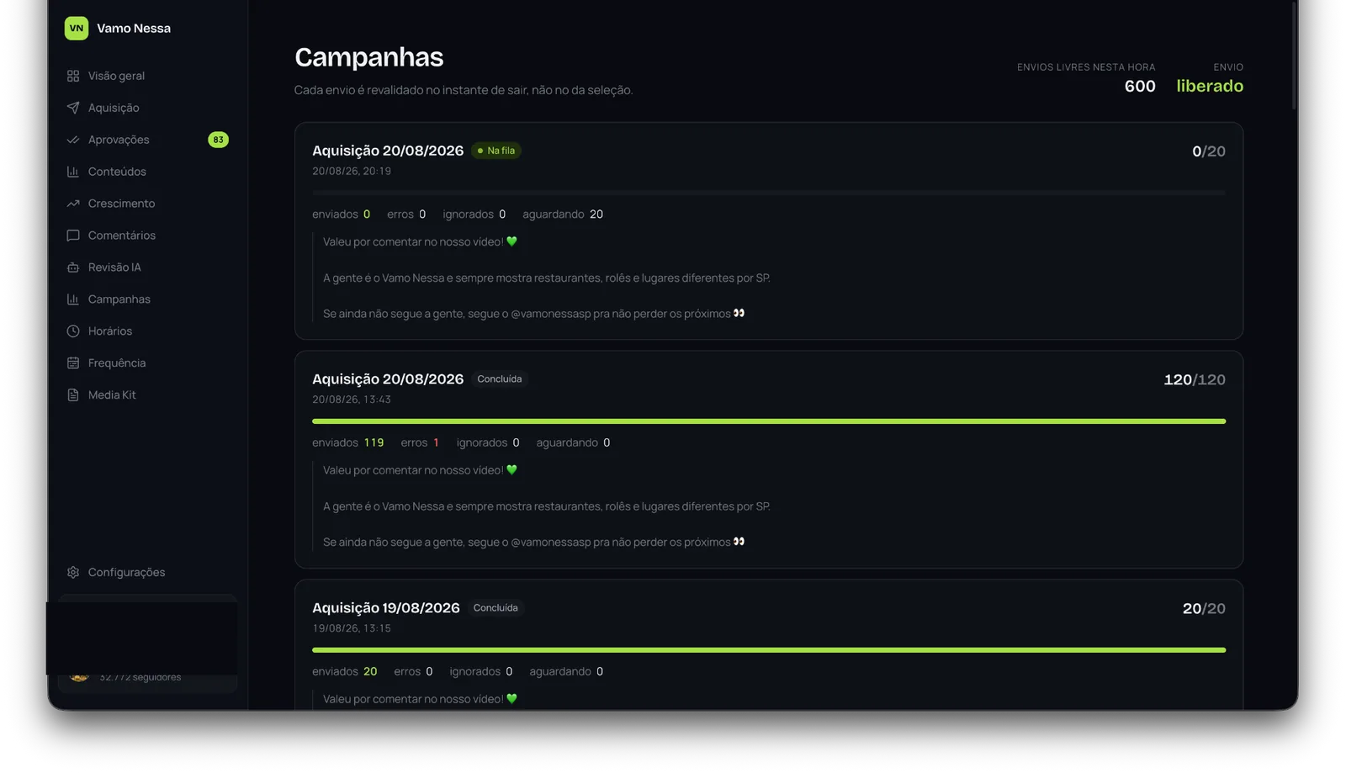Click timestamp 20/08/26, 13:43

[x=352, y=400]
